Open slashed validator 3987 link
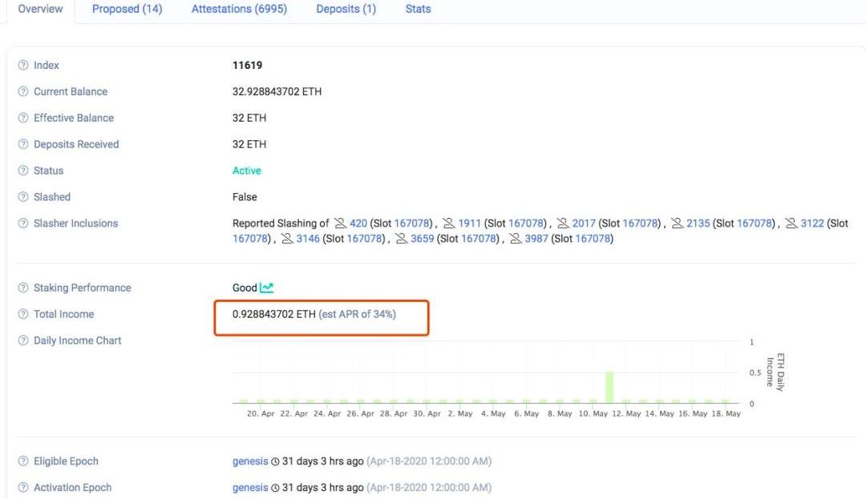866x499 pixels. click(x=536, y=239)
